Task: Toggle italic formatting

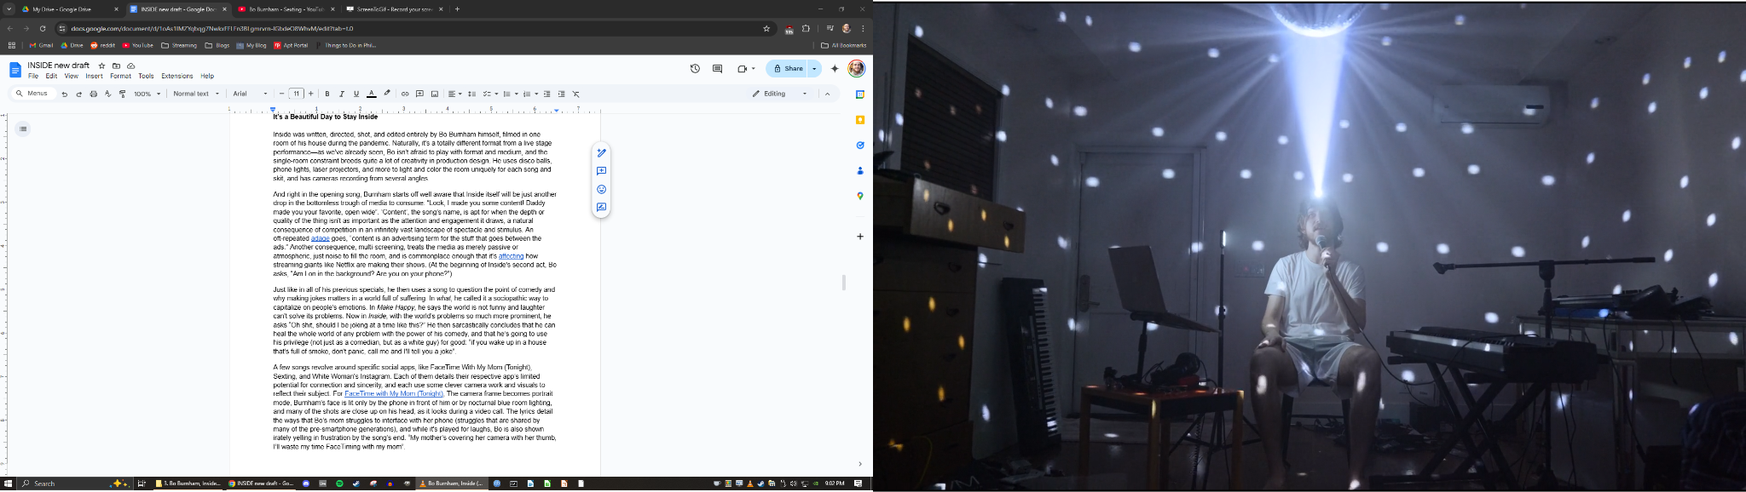Action: [342, 94]
